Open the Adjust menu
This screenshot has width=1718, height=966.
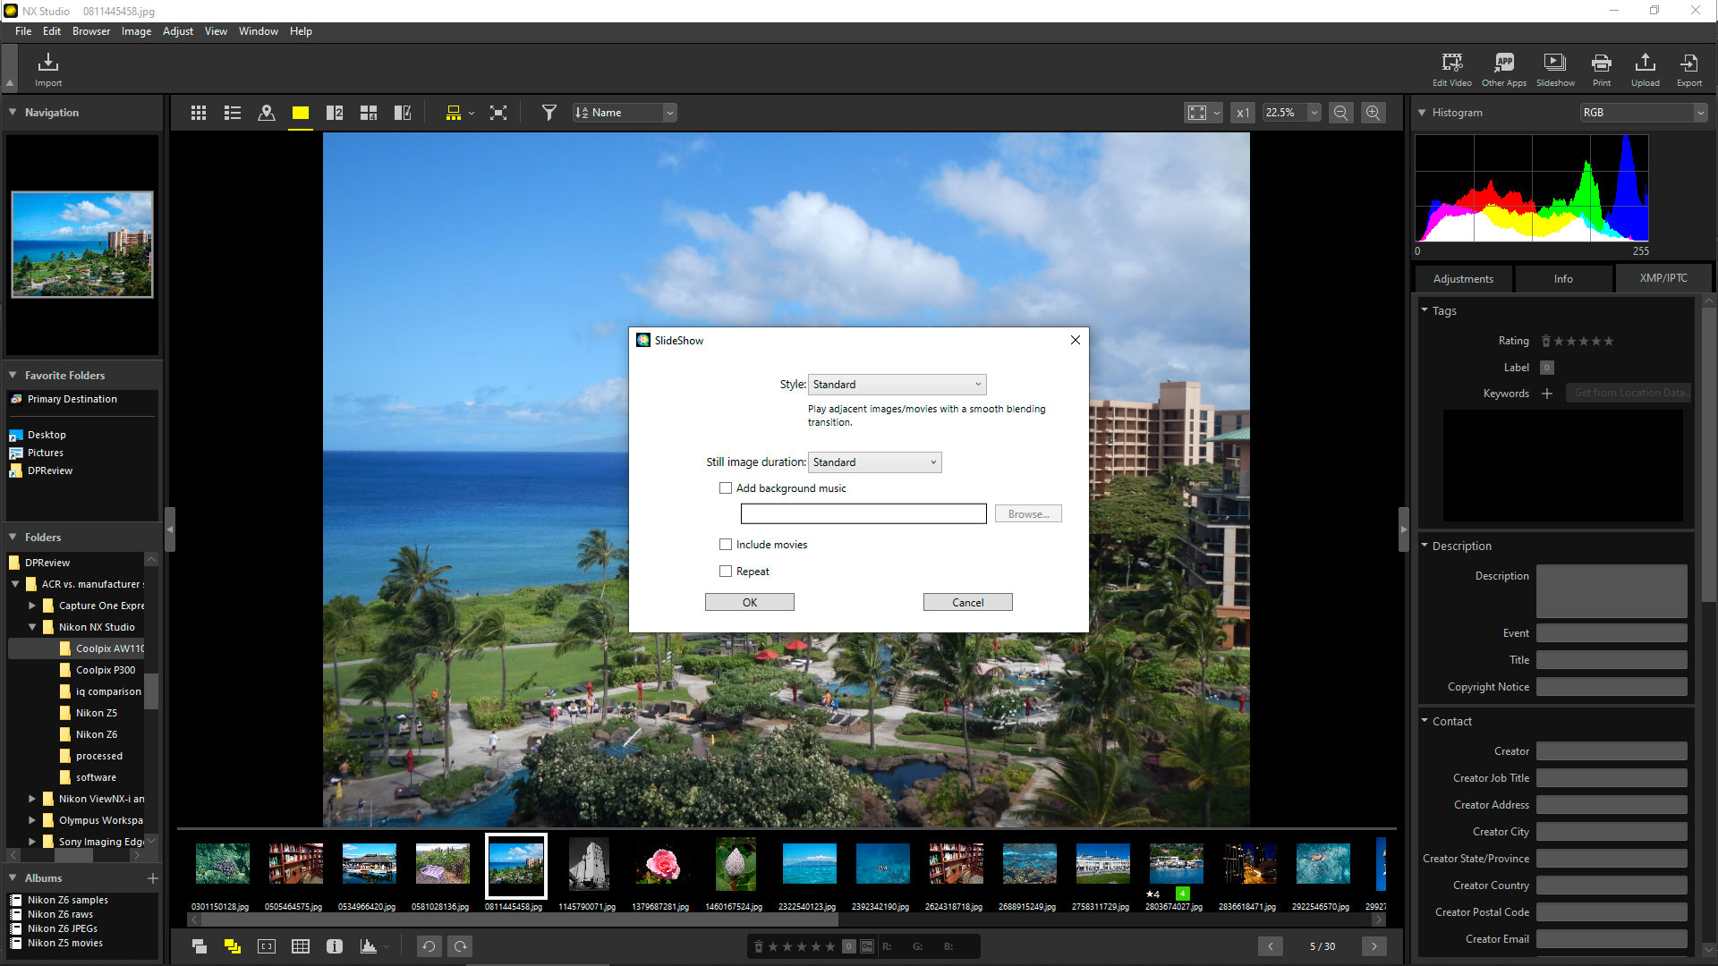178,31
